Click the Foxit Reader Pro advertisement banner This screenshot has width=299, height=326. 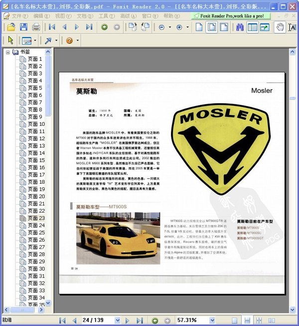pyautogui.click(x=231, y=16)
